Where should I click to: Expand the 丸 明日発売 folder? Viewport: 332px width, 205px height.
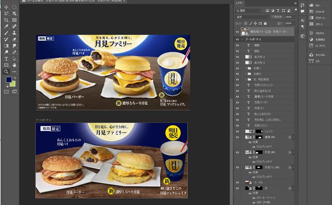coord(246,79)
